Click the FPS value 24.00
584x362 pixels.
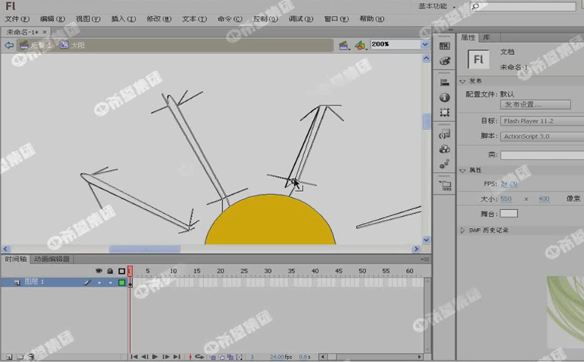pyautogui.click(x=509, y=184)
